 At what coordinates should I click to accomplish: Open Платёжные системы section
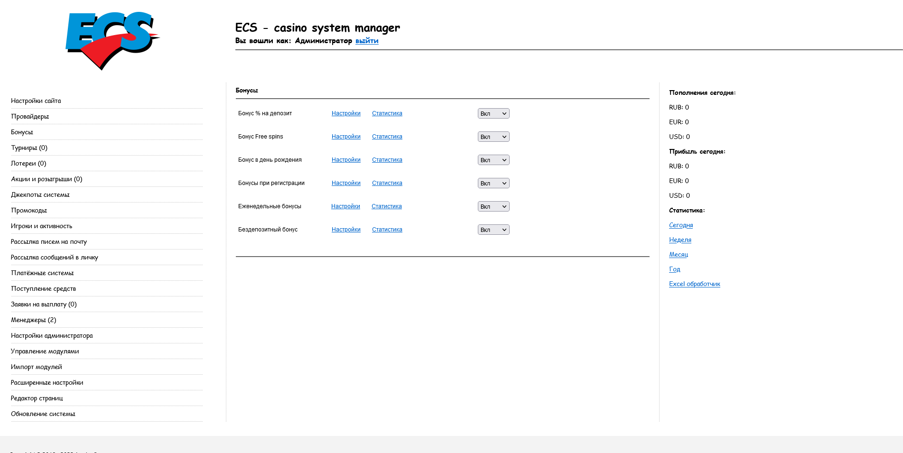click(x=42, y=273)
